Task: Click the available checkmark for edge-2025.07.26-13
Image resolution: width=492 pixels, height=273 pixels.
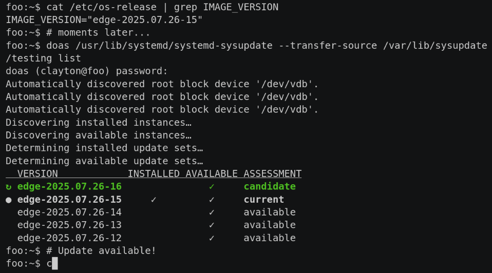Action: tap(212, 225)
